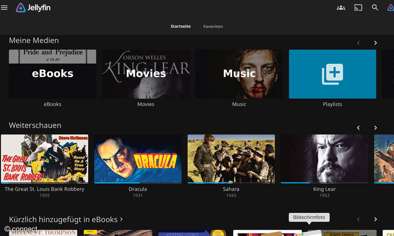Go to next page in Kürzlich hinzugefügt
This screenshot has width=394, height=236.
375,219
